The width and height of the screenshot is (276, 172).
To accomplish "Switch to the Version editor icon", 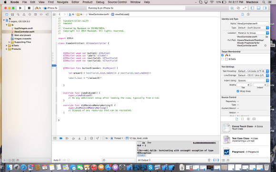I will (245, 8).
